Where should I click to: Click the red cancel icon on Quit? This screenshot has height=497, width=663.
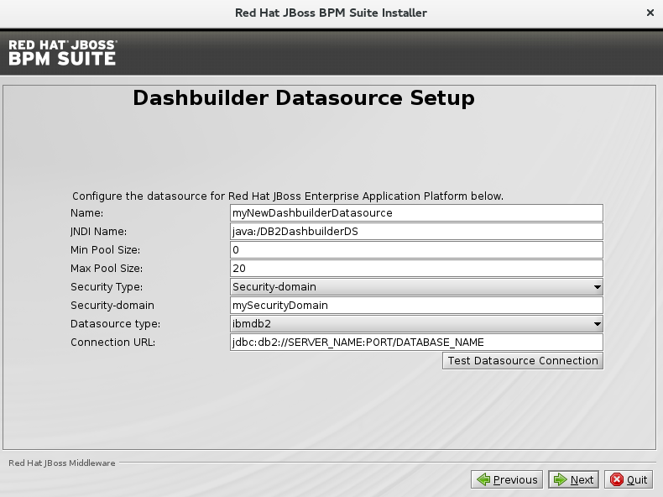[x=617, y=480]
